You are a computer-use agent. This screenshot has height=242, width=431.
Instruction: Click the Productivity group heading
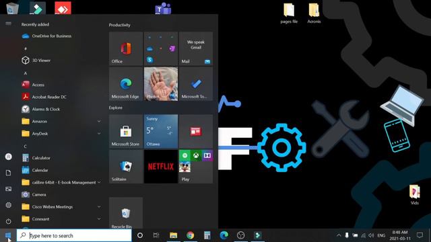click(120, 25)
